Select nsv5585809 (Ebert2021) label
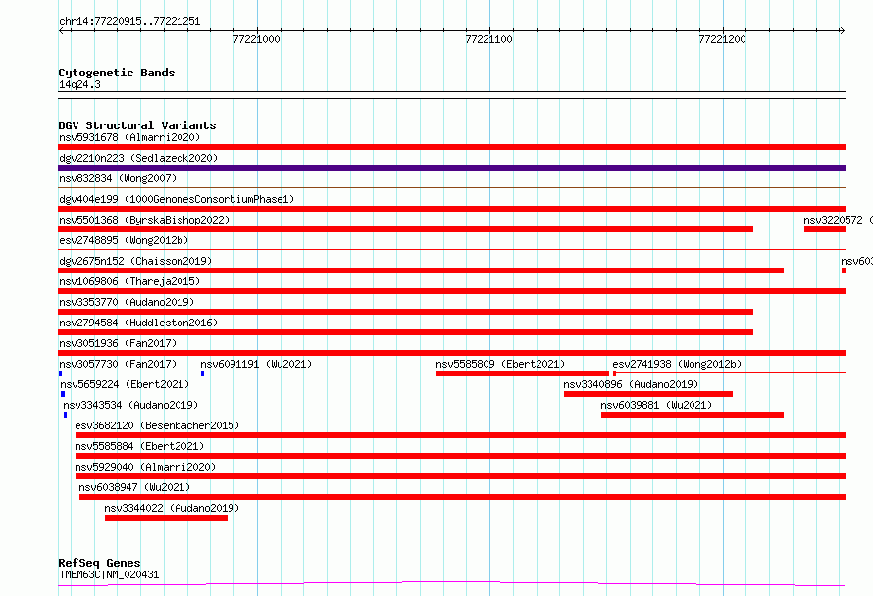The height and width of the screenshot is (596, 873). click(500, 364)
